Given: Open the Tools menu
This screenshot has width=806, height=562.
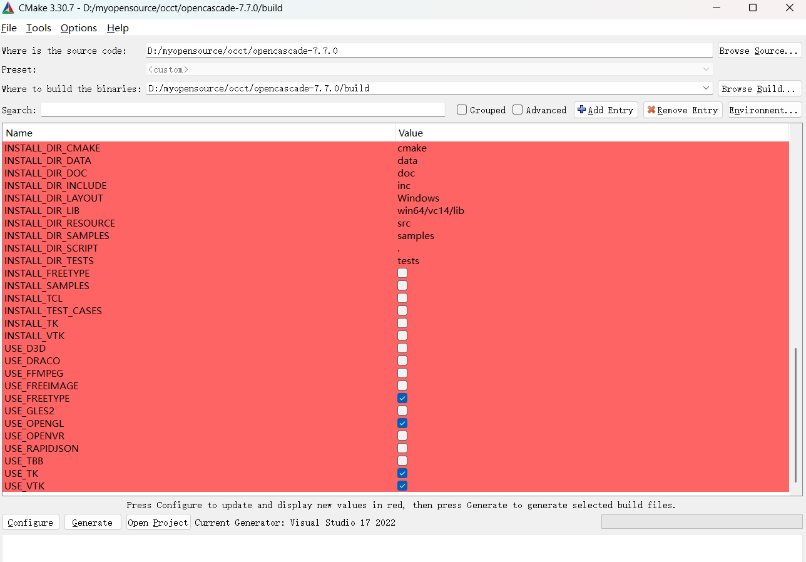Looking at the screenshot, I should coord(38,28).
